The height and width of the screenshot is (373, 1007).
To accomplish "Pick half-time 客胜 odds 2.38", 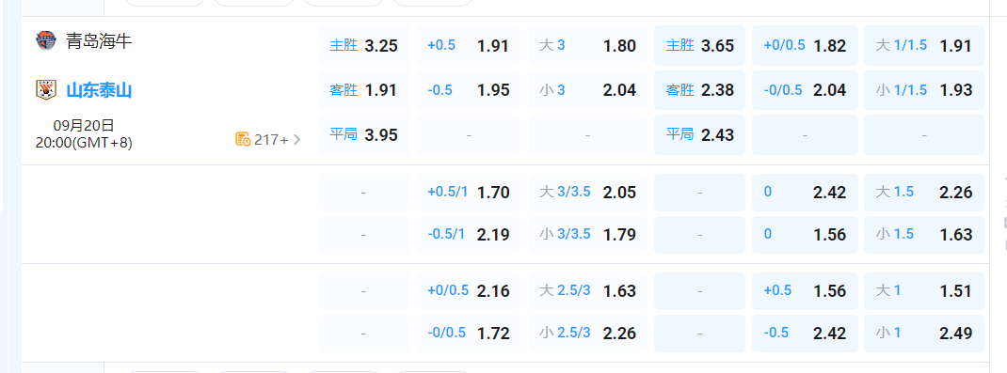I will pyautogui.click(x=700, y=90).
